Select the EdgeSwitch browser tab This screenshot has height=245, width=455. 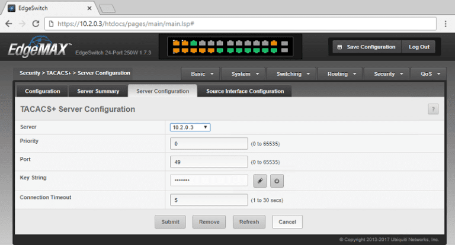coord(49,8)
